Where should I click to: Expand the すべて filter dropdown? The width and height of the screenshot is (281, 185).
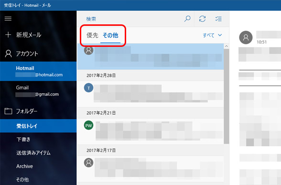(x=212, y=35)
